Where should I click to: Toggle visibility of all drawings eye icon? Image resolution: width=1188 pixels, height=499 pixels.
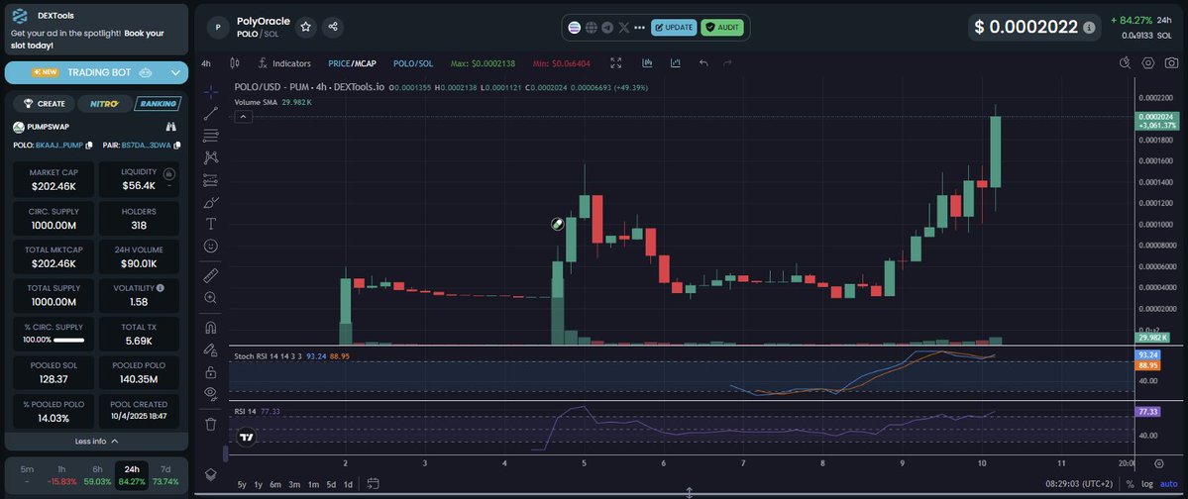210,394
